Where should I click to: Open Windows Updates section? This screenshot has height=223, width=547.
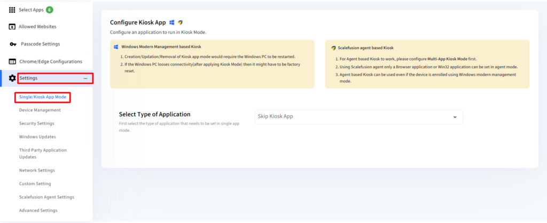pos(37,137)
